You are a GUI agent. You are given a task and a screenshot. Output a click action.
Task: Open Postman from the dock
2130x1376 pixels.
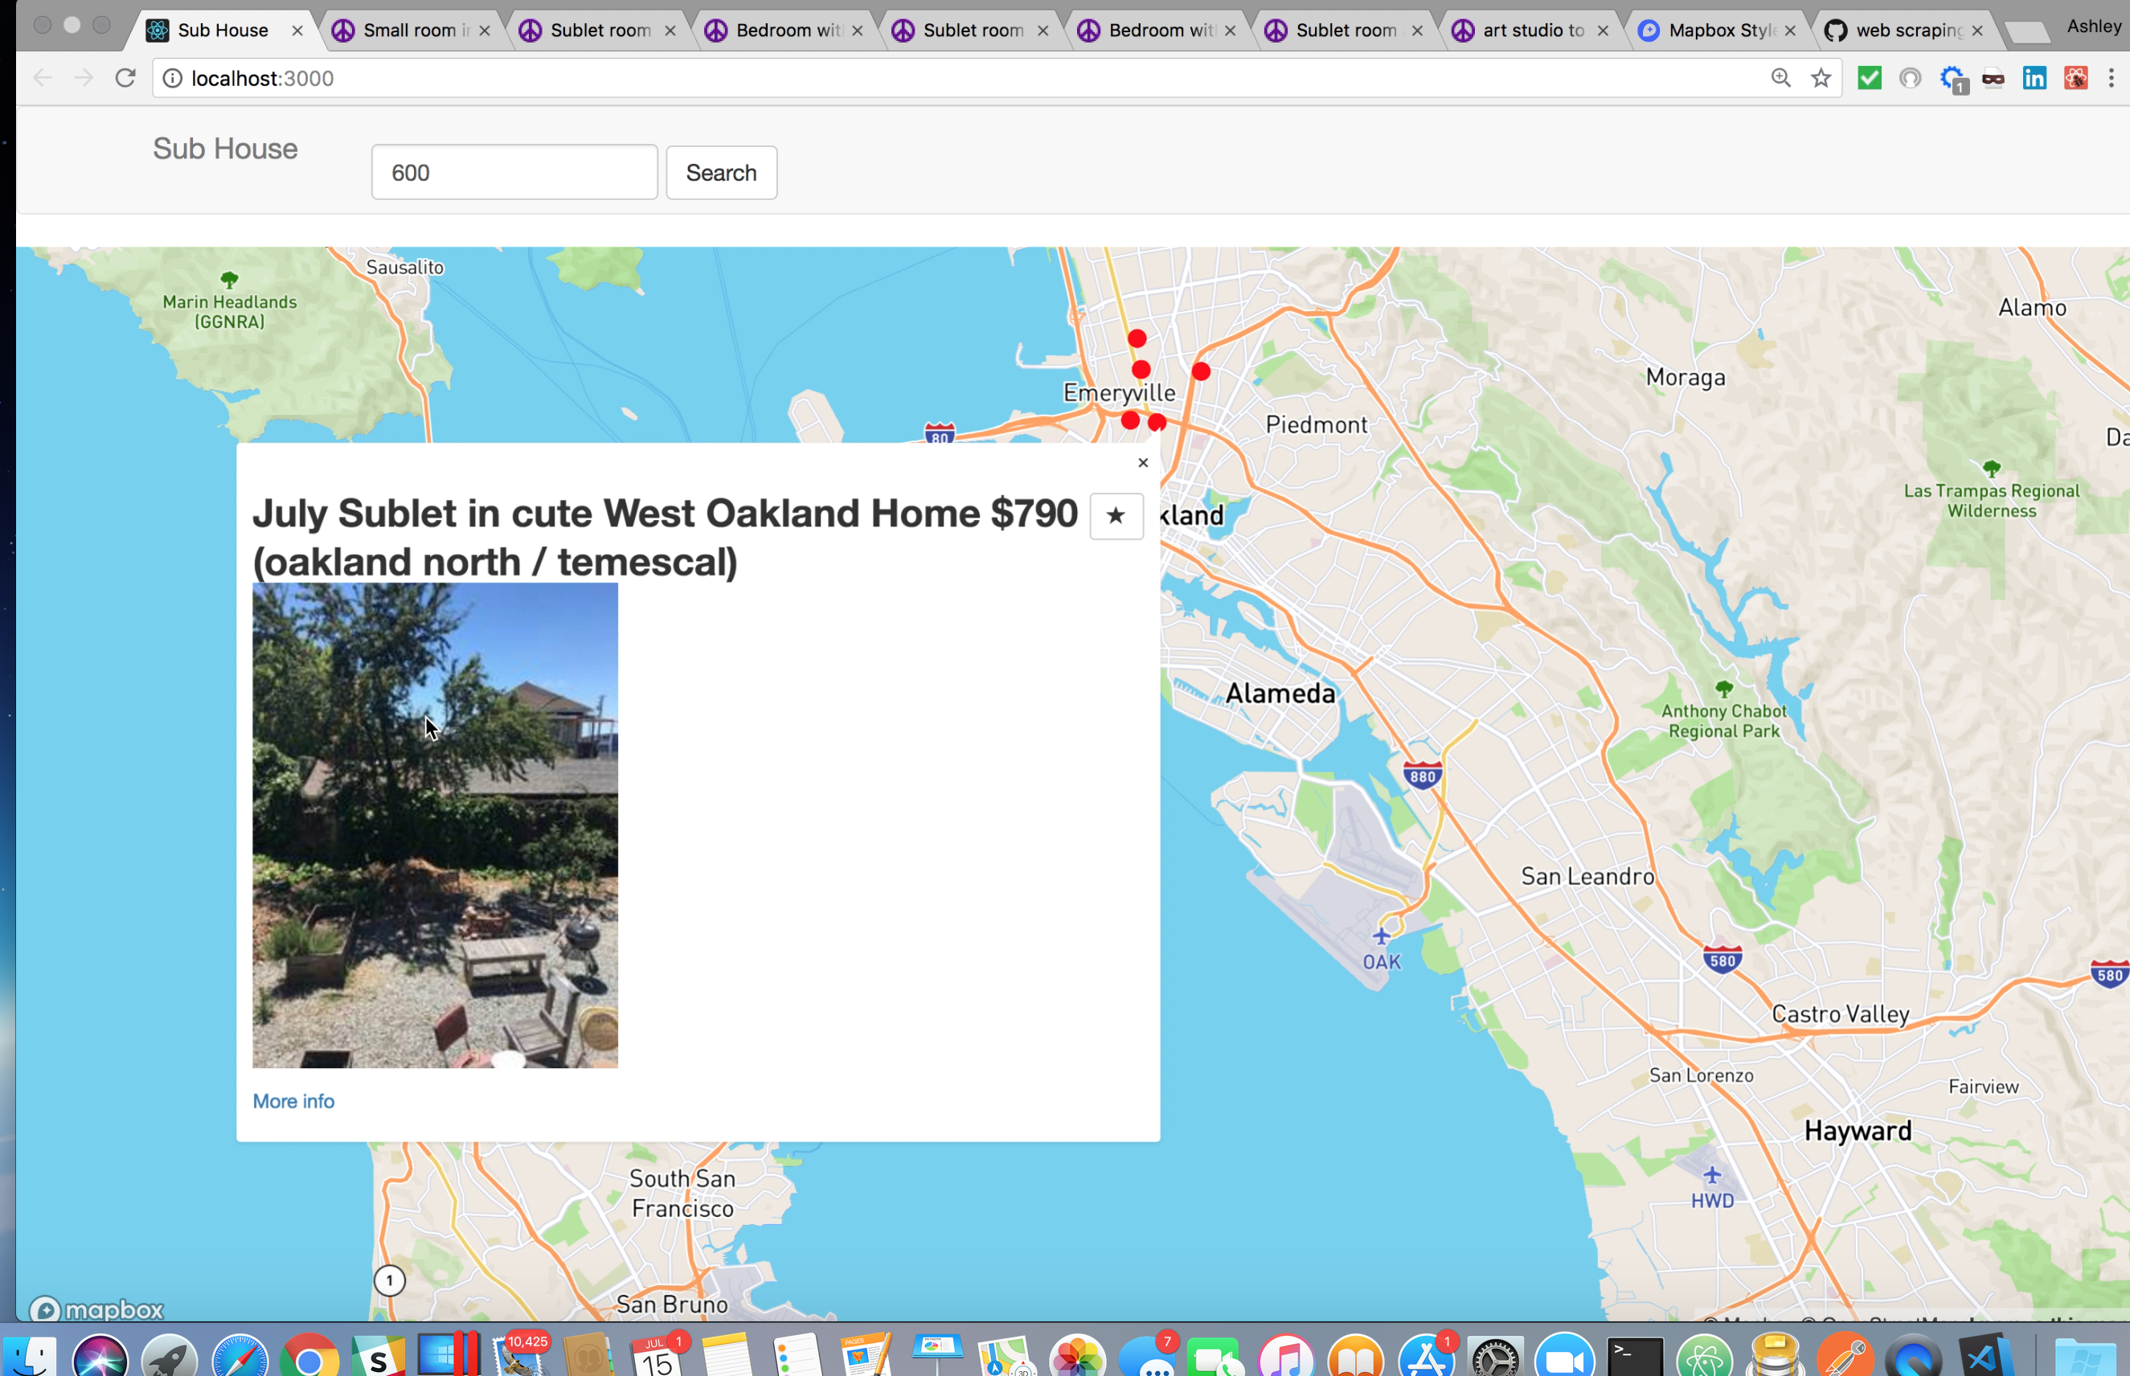click(x=1844, y=1357)
